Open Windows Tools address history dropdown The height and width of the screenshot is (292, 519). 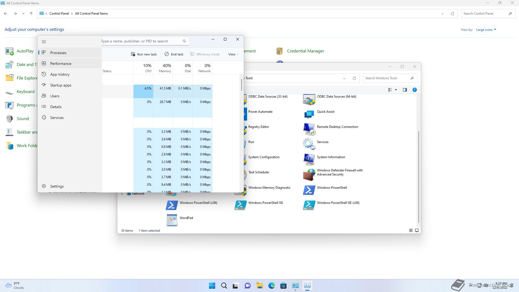(344, 78)
